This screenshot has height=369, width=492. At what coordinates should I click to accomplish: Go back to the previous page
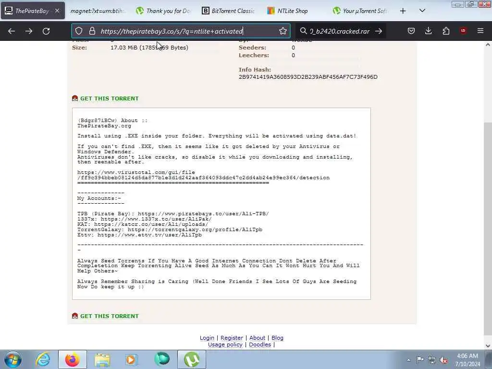tap(12, 31)
